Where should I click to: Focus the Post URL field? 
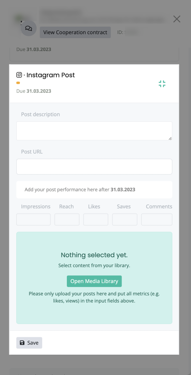94,167
